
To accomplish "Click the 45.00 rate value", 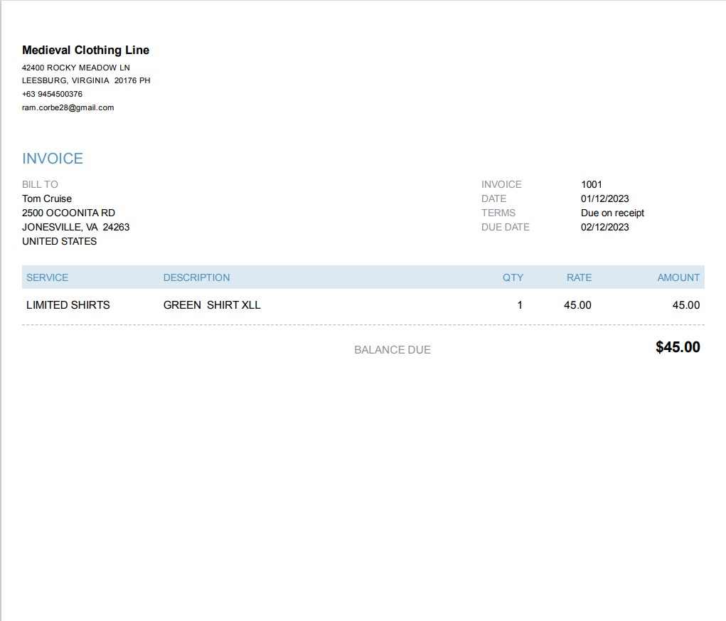I will pyautogui.click(x=577, y=305).
